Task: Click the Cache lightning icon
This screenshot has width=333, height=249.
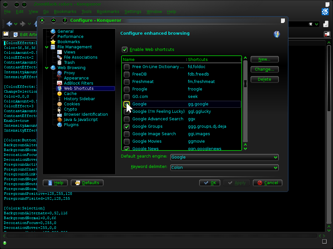Action: [x=60, y=94]
